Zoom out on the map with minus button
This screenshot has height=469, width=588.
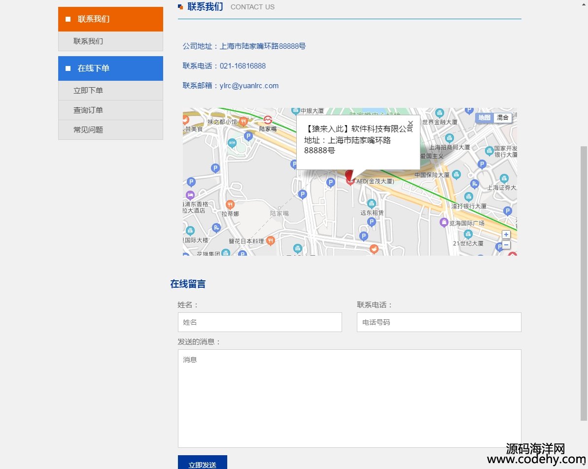pyautogui.click(x=506, y=245)
